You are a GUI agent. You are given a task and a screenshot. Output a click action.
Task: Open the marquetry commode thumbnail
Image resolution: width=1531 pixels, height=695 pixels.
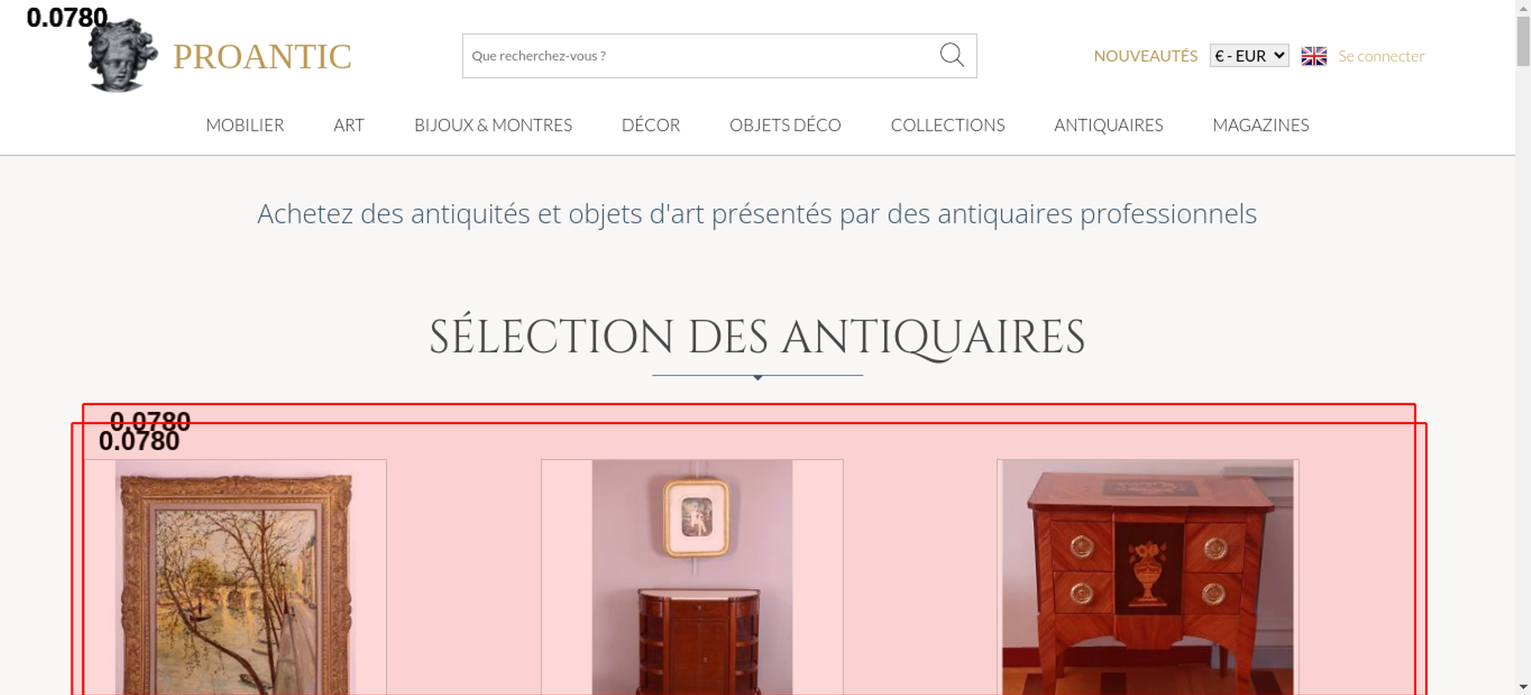pyautogui.click(x=1147, y=577)
